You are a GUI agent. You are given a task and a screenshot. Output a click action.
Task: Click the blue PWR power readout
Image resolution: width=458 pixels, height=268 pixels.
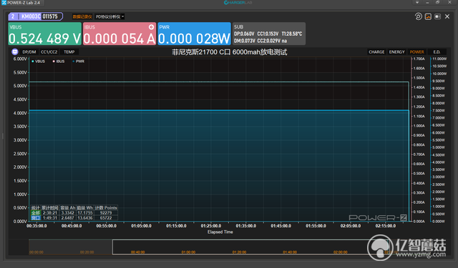click(x=194, y=34)
